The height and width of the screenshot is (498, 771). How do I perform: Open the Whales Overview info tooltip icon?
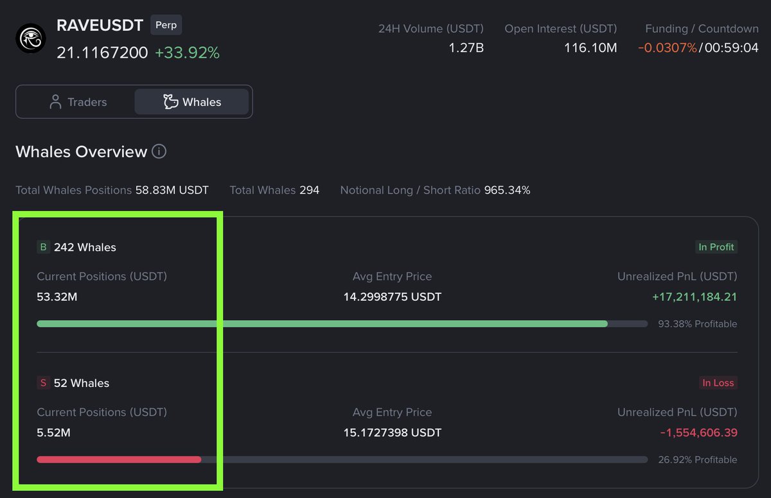159,151
